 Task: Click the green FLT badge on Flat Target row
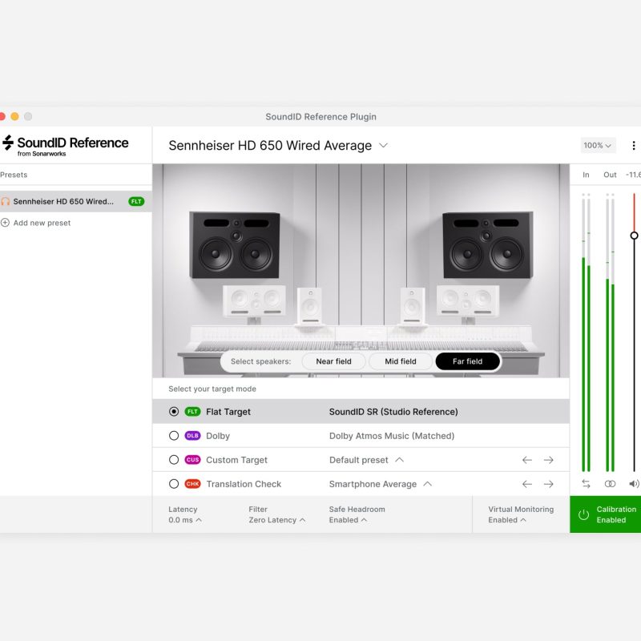point(192,412)
